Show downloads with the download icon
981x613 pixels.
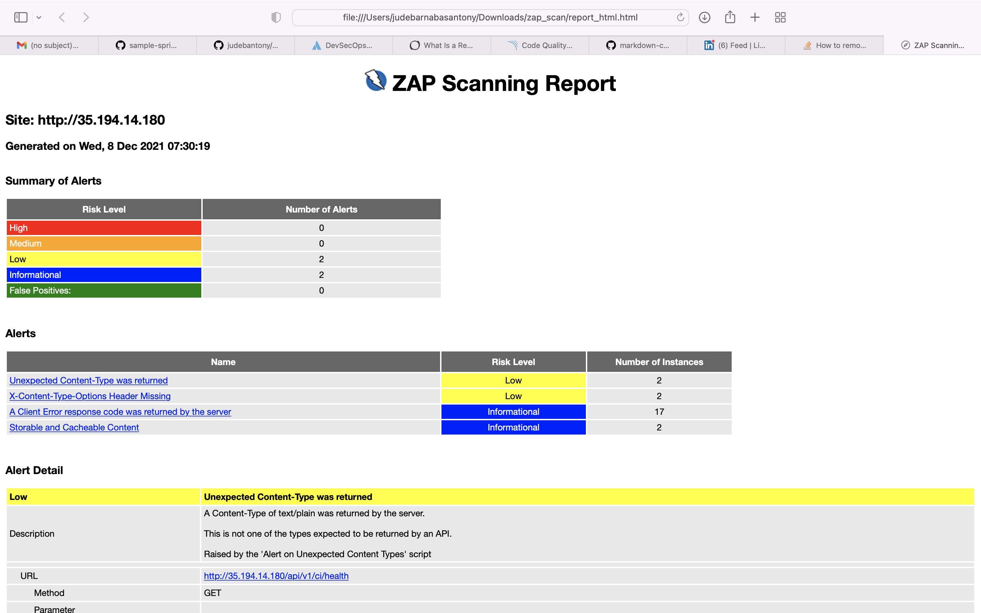pos(704,17)
